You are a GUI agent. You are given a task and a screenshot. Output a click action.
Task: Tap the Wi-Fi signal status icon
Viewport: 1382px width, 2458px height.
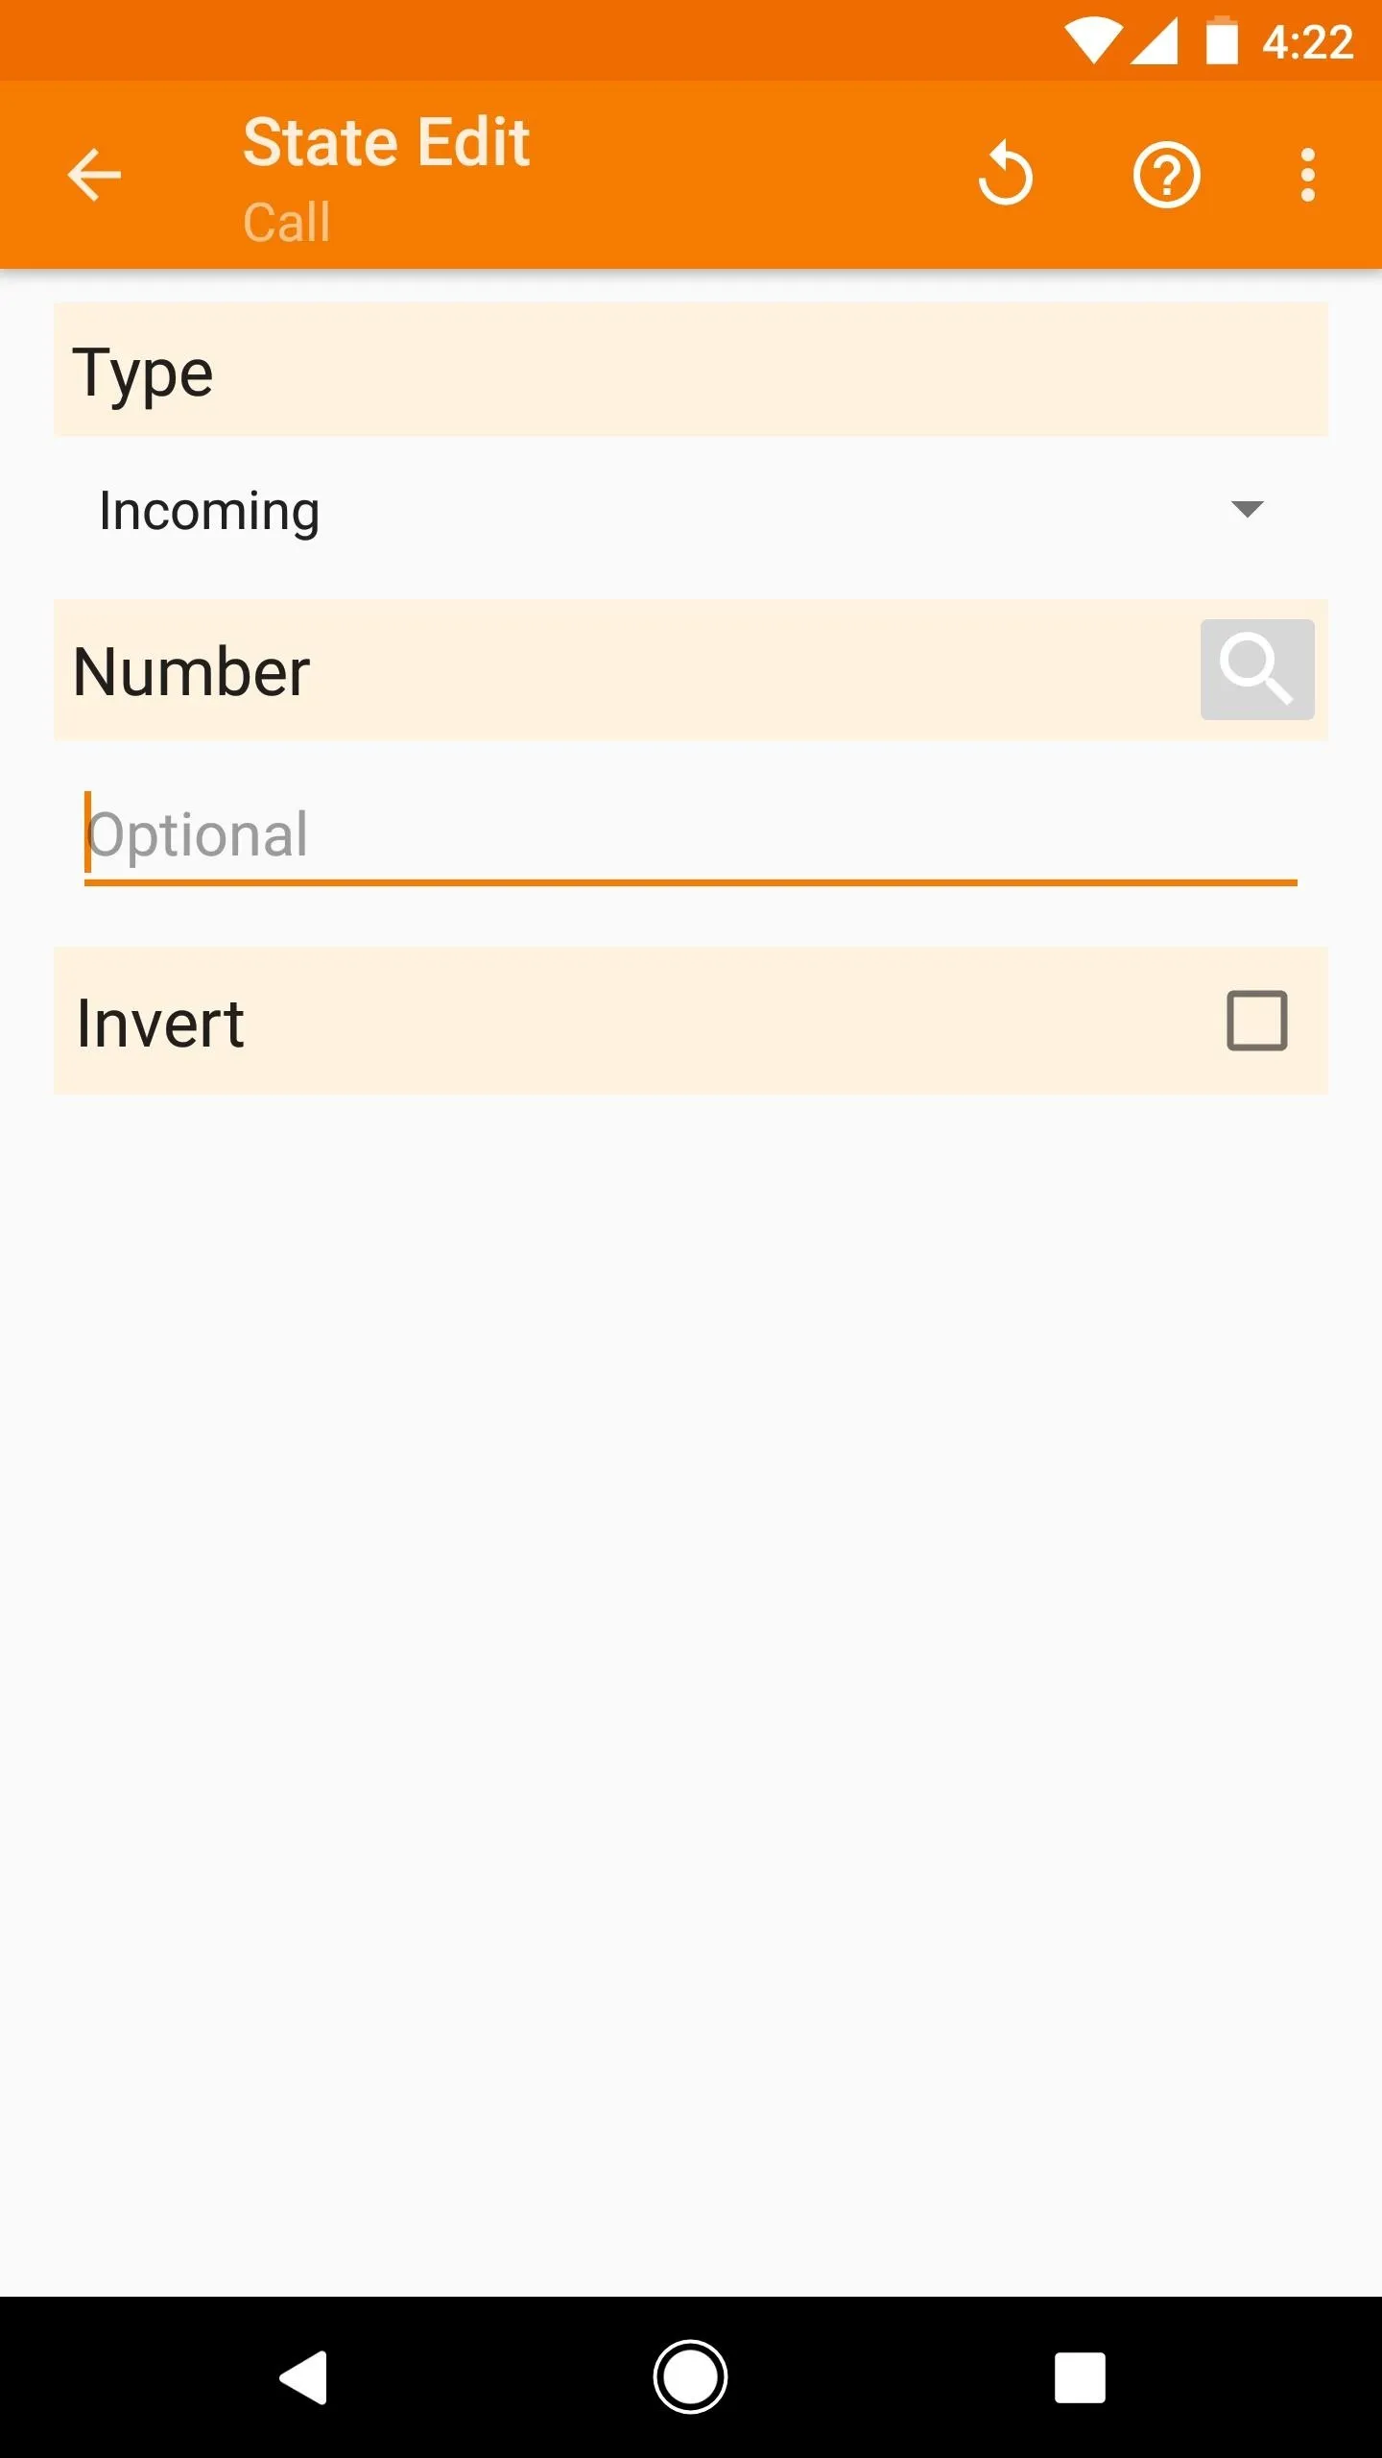click(1093, 41)
